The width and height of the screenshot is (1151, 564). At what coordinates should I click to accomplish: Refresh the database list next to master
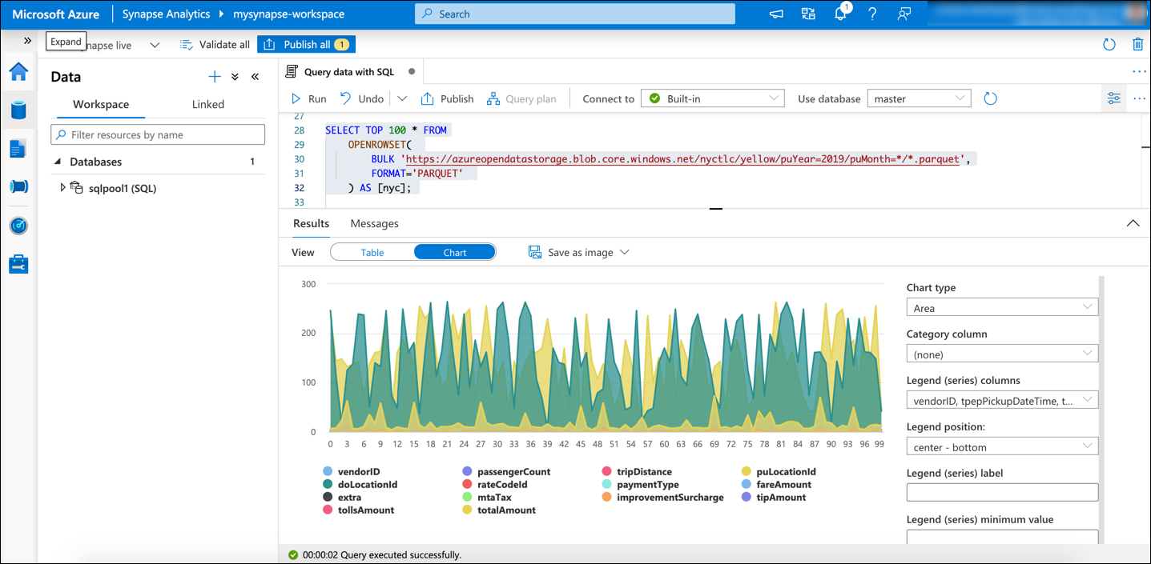[991, 98]
